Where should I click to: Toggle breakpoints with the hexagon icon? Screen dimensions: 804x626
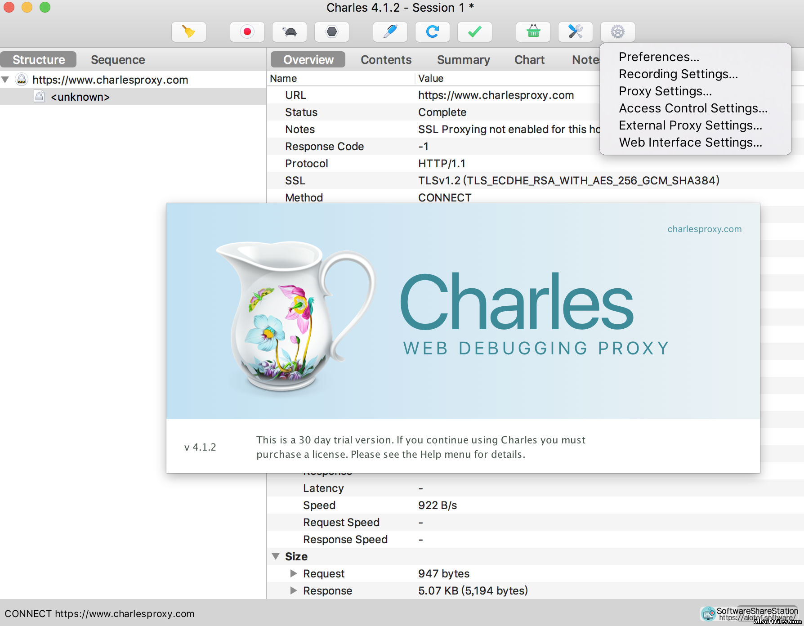click(x=332, y=32)
